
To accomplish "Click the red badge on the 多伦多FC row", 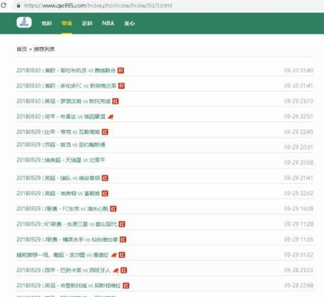I will pos(121,86).
